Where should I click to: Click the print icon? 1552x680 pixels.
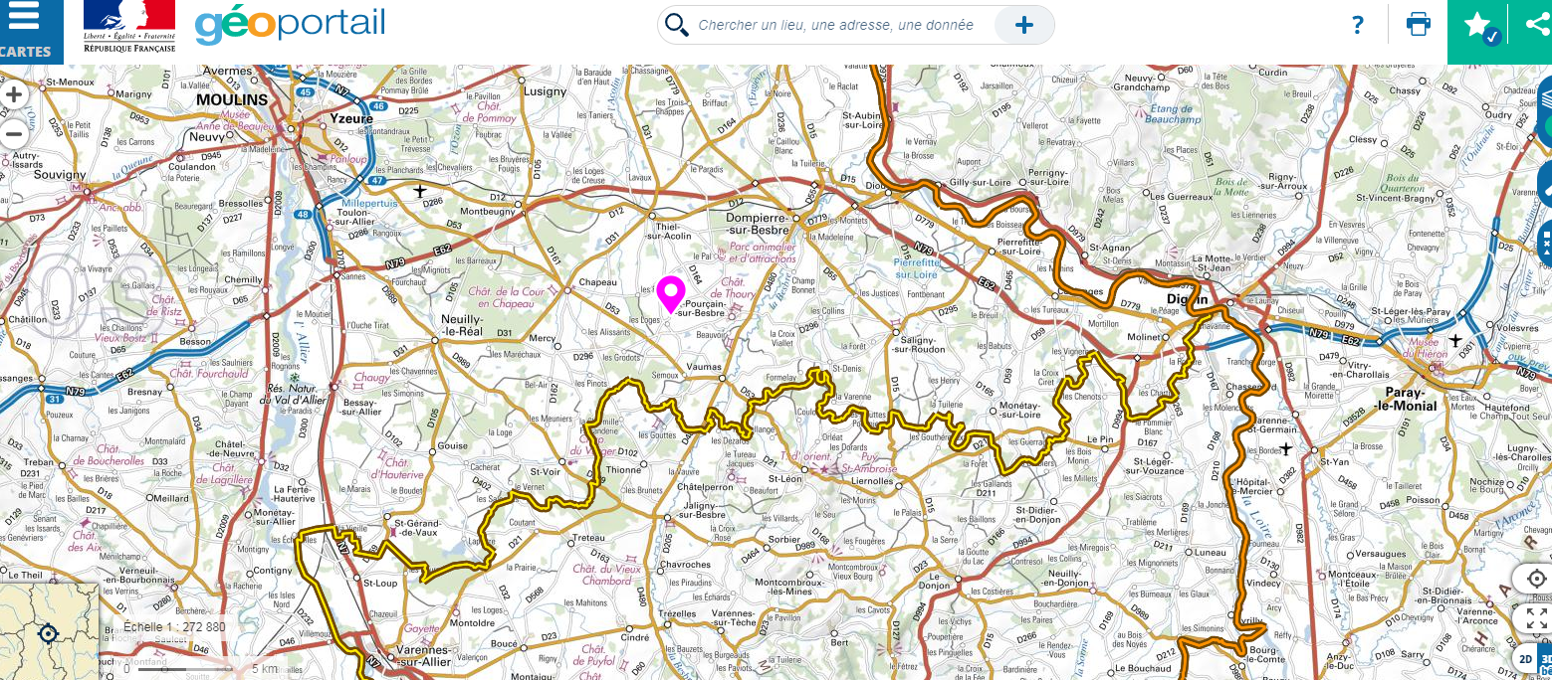tap(1419, 25)
